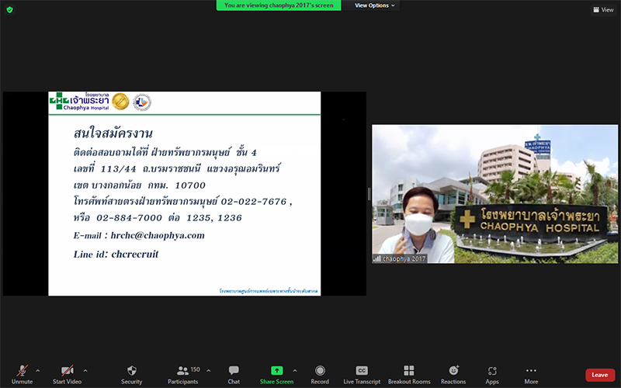Image resolution: width=621 pixels, height=388 pixels.
Task: Click the shared screen slide area
Action: coord(185,193)
